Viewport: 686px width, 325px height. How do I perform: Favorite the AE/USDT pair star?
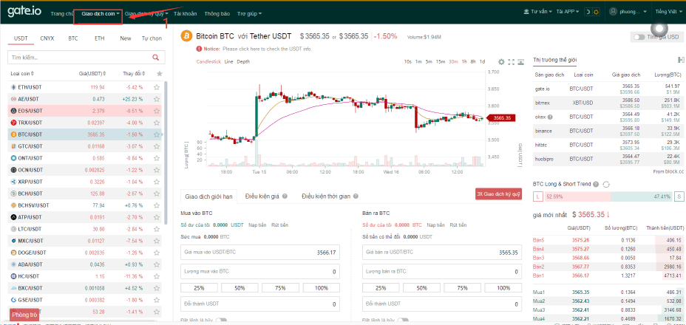click(157, 99)
